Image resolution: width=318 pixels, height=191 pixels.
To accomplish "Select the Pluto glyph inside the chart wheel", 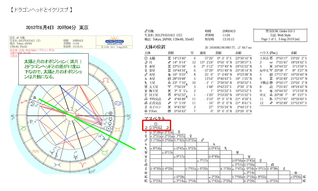I will (x=31, y=122).
